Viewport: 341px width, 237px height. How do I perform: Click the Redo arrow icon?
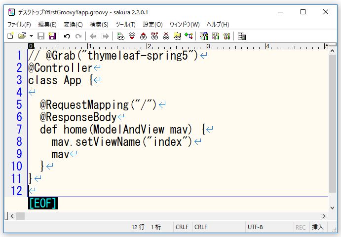coord(78,36)
